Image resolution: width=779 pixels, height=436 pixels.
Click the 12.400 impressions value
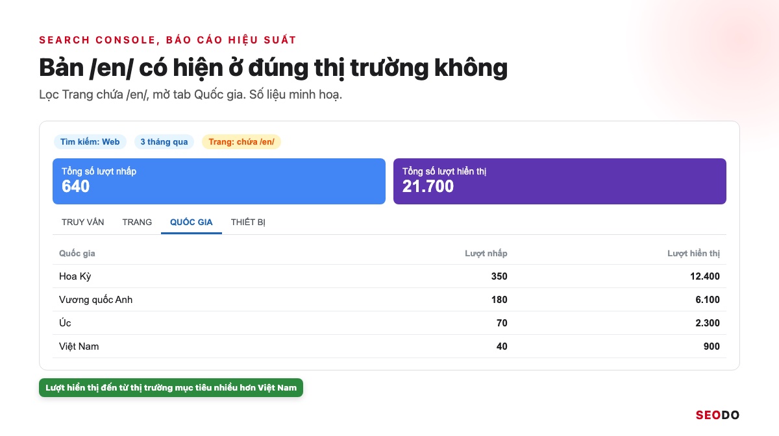click(x=705, y=276)
